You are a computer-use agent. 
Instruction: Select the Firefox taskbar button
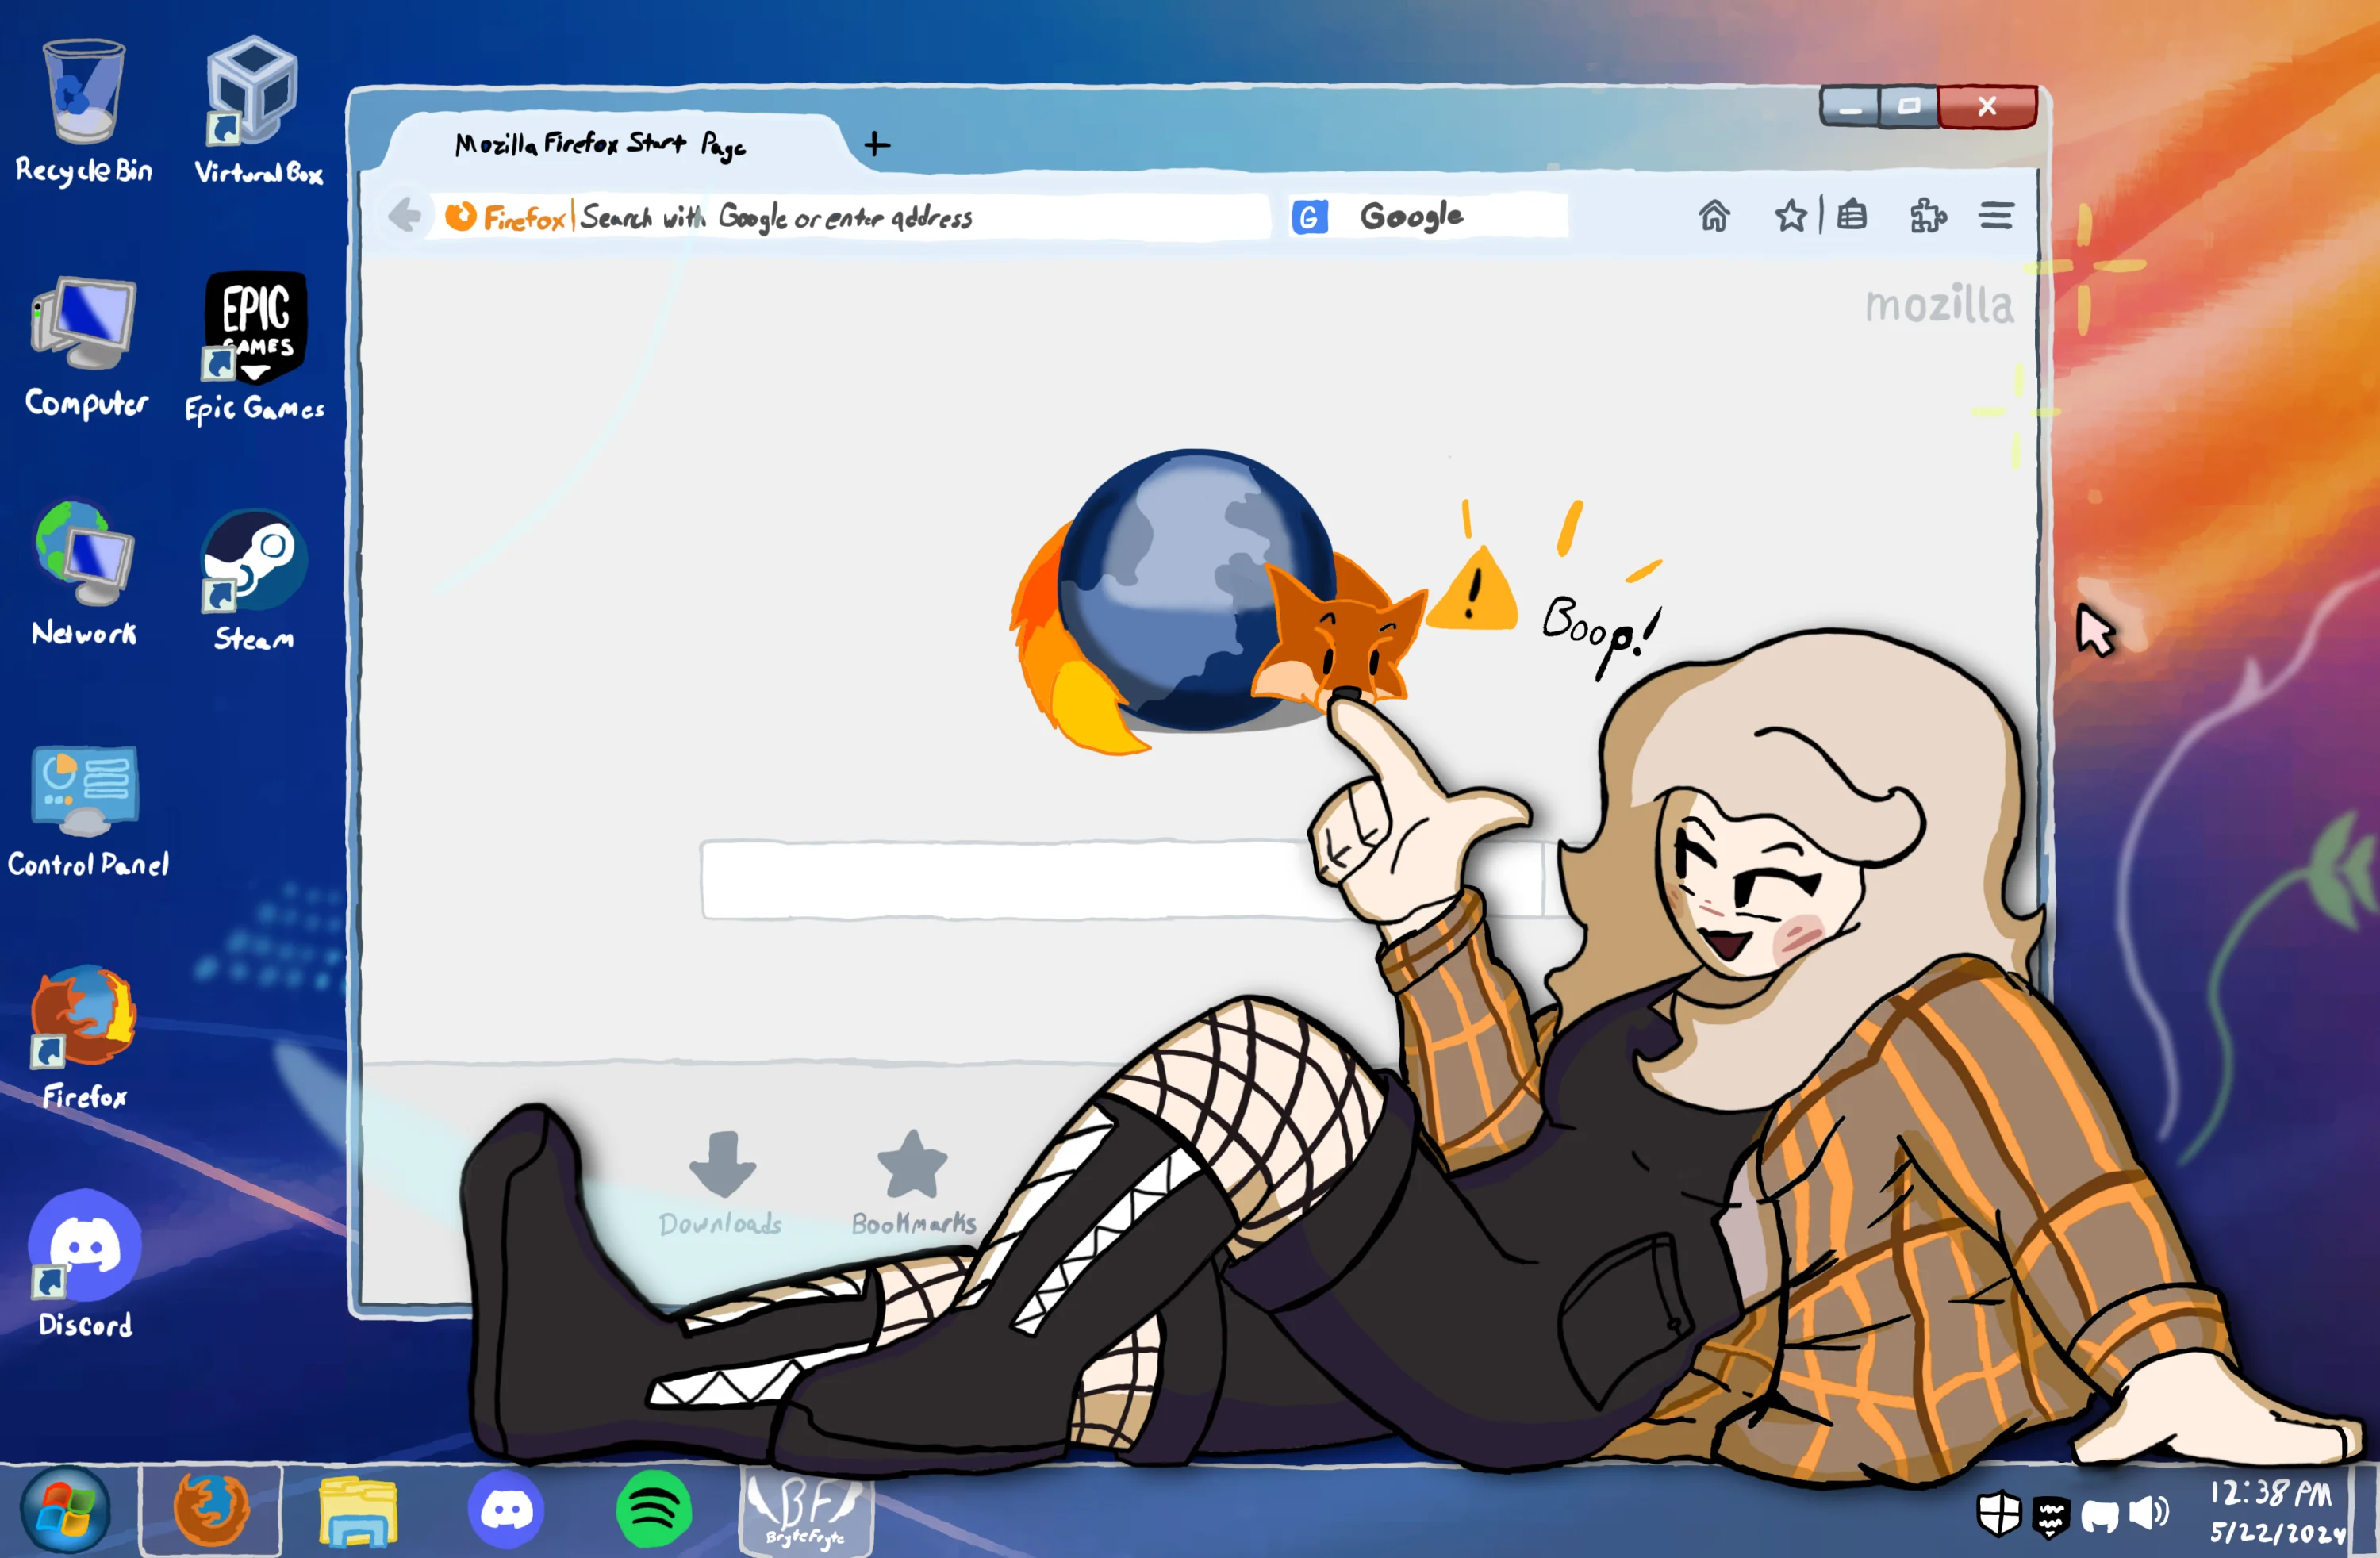point(211,1510)
